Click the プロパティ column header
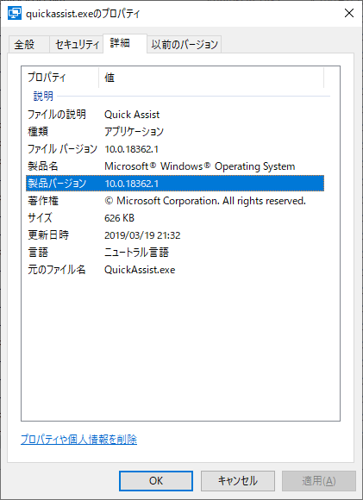This screenshot has height=500, width=363. [x=62, y=78]
